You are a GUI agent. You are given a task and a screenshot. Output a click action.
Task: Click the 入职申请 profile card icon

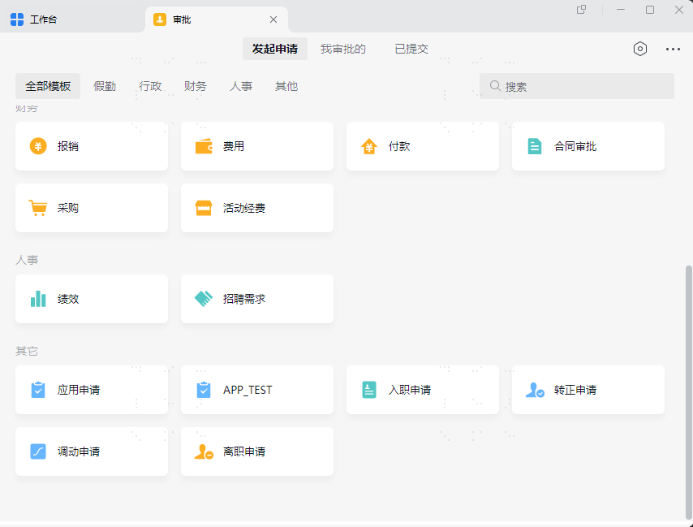coord(369,390)
